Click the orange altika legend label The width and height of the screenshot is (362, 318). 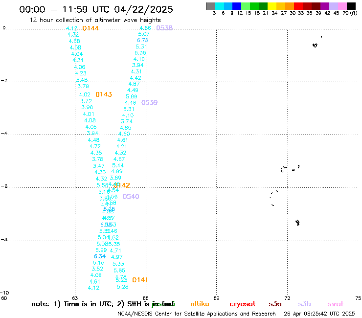point(200,304)
